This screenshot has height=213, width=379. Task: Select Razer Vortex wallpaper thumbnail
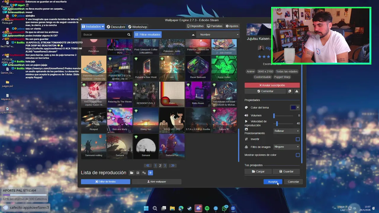click(x=224, y=68)
